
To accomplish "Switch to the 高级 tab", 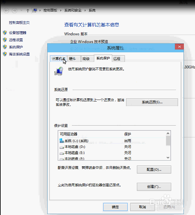I will click(x=87, y=59).
